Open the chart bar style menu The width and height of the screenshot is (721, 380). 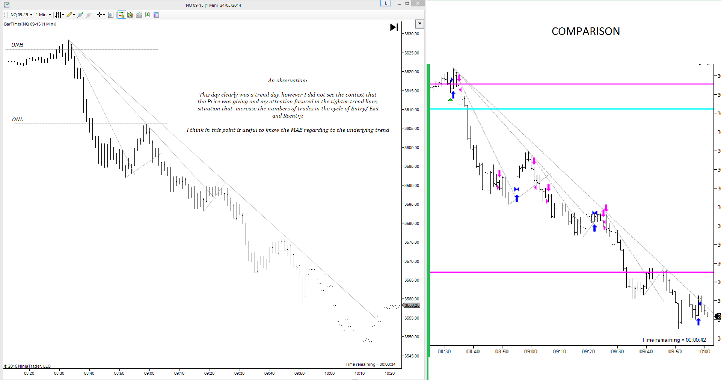(x=59, y=15)
